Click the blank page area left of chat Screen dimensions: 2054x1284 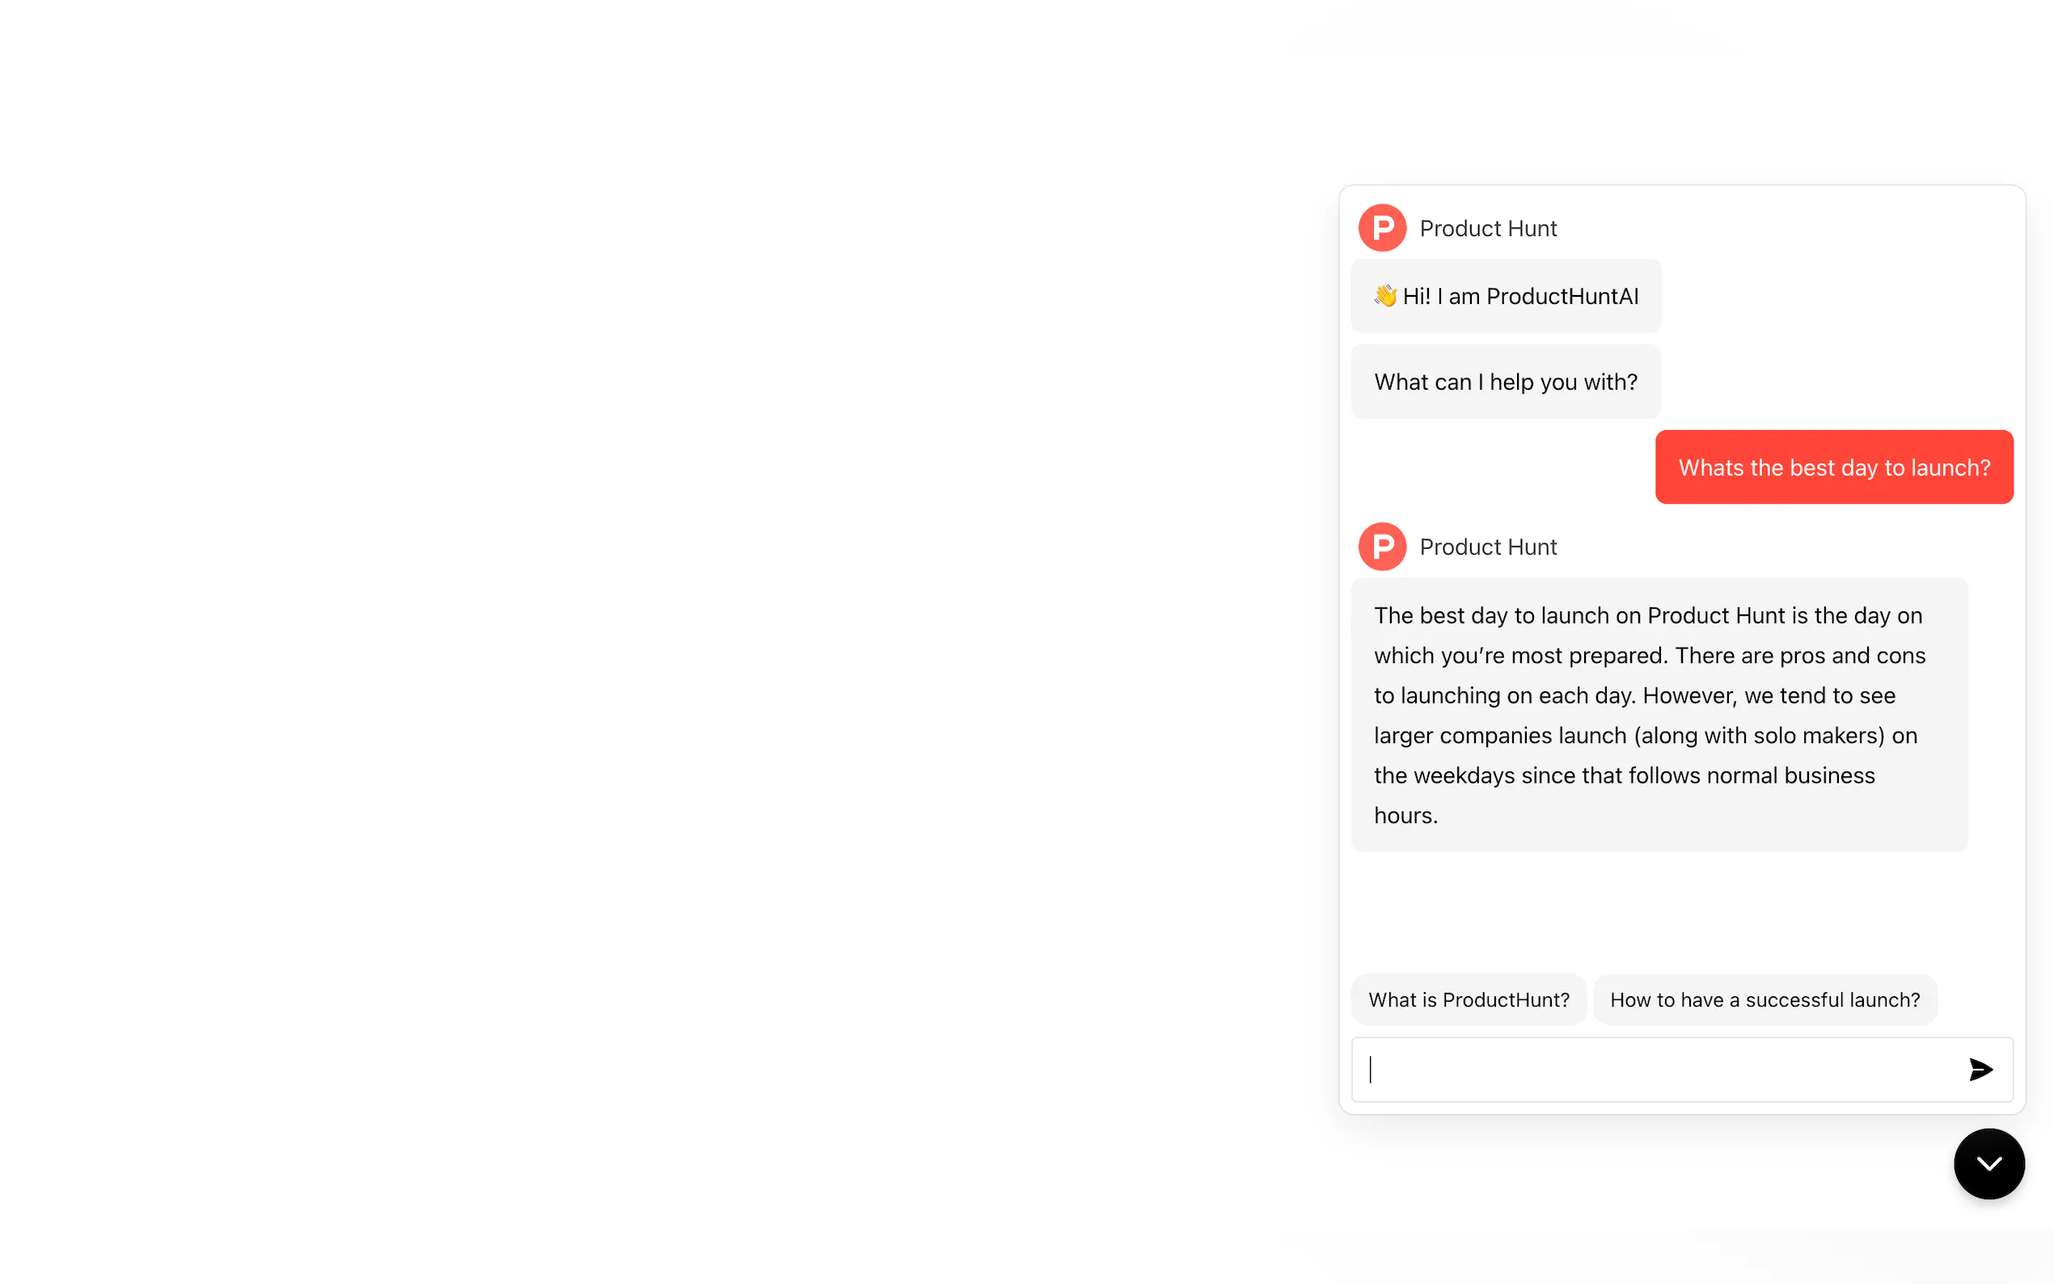(x=594, y=637)
